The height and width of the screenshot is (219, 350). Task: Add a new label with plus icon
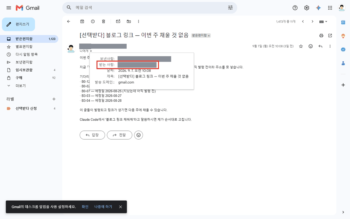coord(54,99)
